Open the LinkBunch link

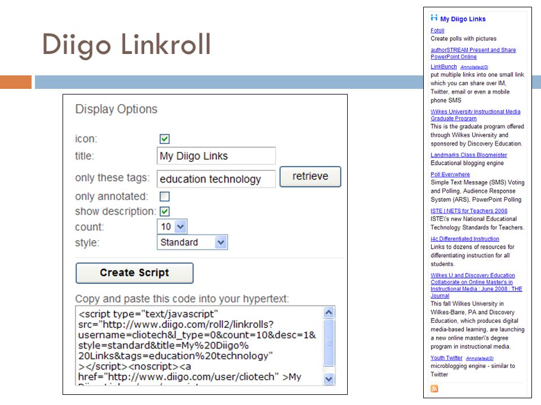tap(444, 66)
